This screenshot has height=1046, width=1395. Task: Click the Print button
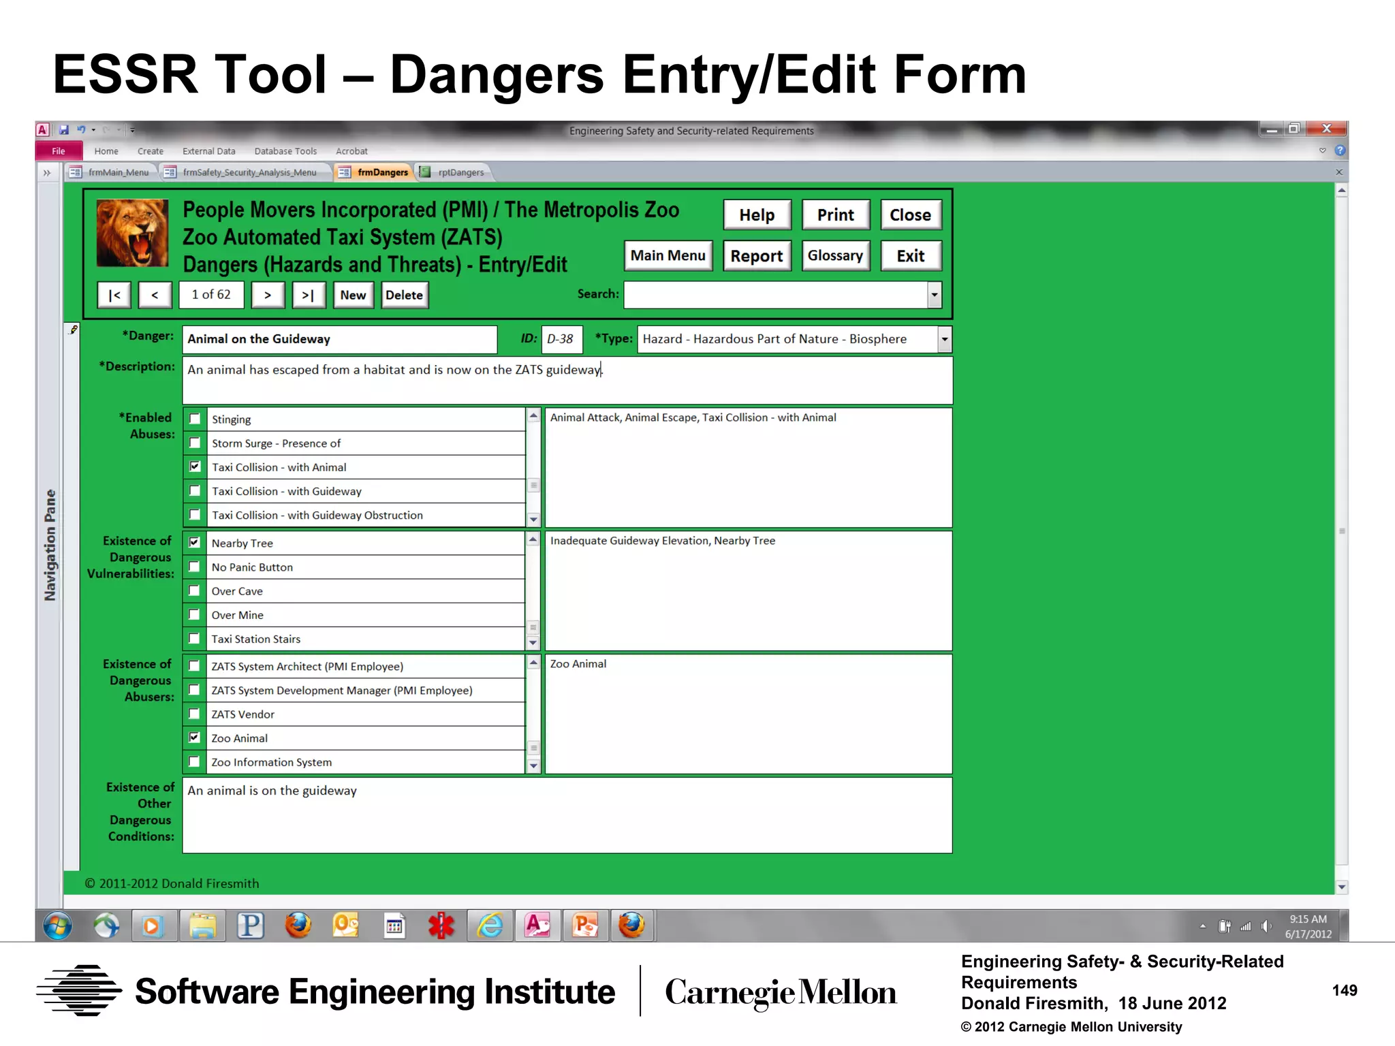pos(836,215)
